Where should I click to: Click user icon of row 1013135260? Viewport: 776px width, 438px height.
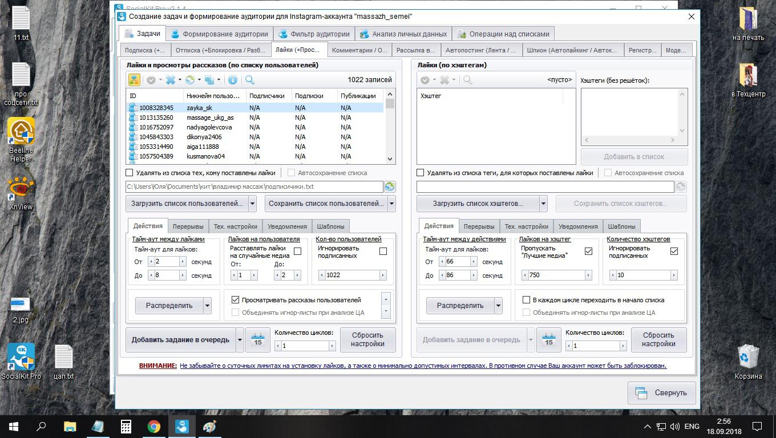click(133, 117)
